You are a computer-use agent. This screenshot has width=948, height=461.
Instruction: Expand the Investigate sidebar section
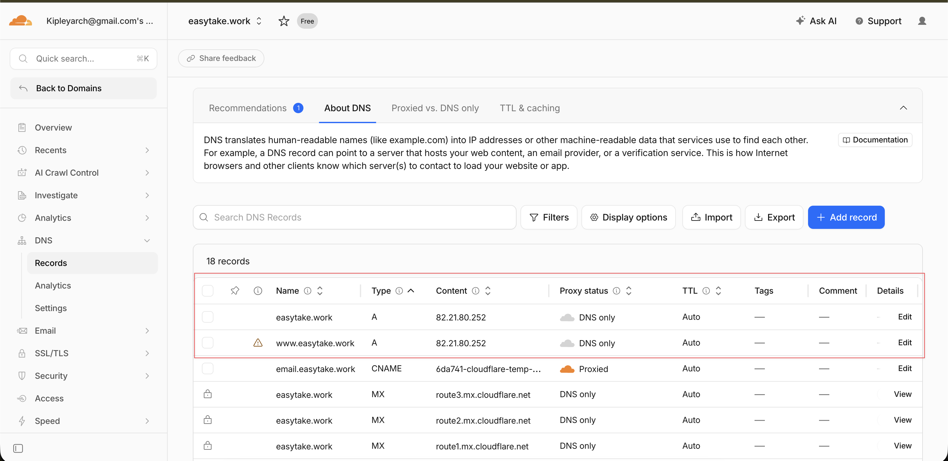pos(147,195)
